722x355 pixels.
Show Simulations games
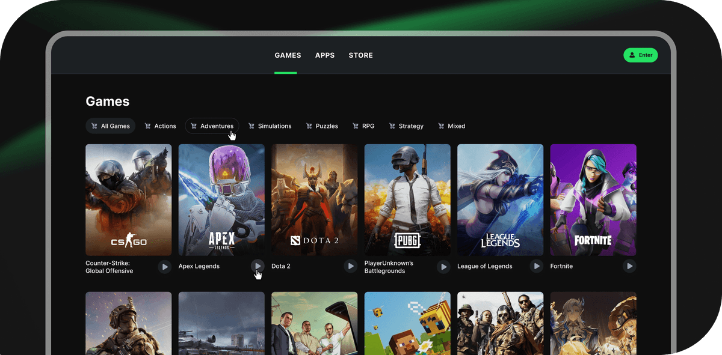[x=270, y=126]
